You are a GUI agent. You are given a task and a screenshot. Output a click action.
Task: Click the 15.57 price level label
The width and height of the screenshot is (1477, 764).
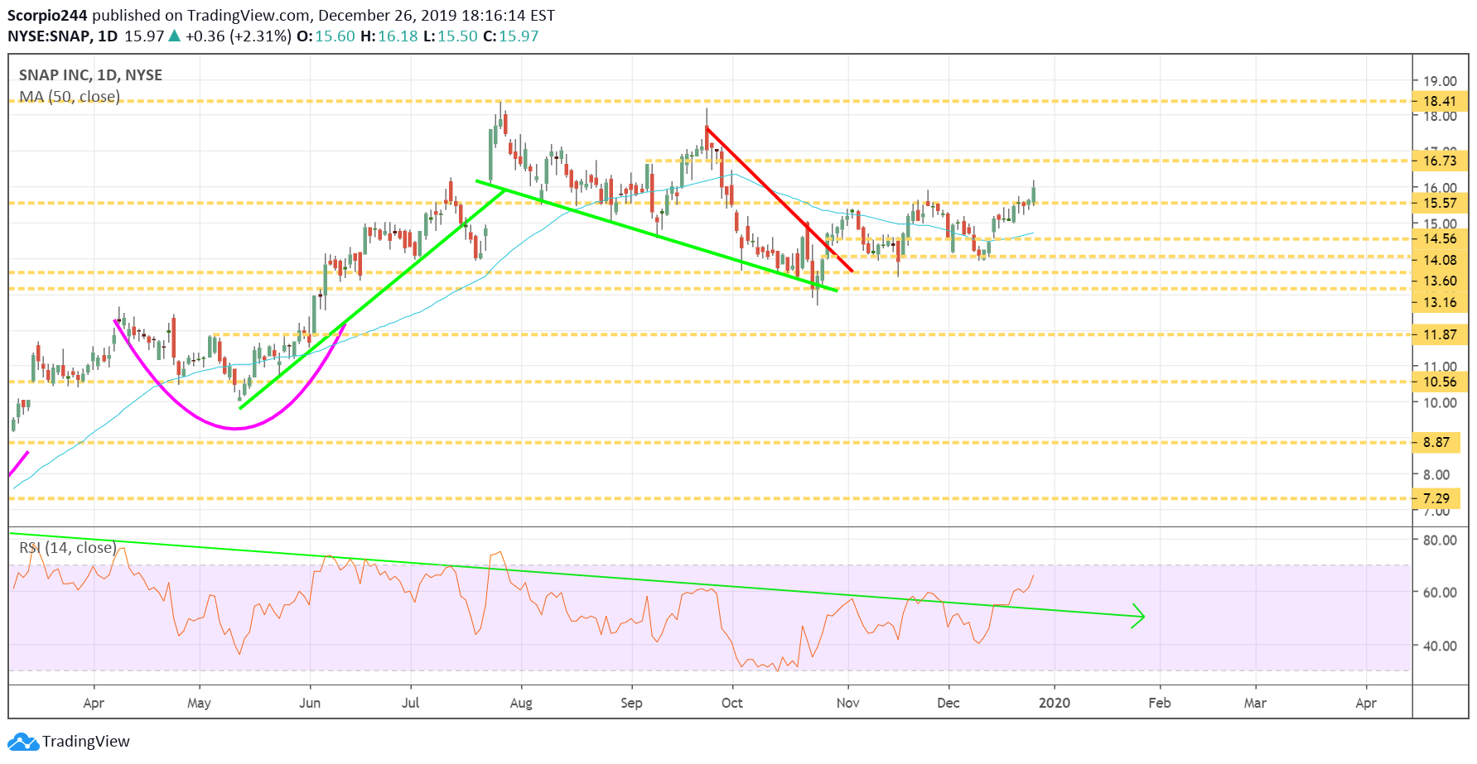point(1440,203)
